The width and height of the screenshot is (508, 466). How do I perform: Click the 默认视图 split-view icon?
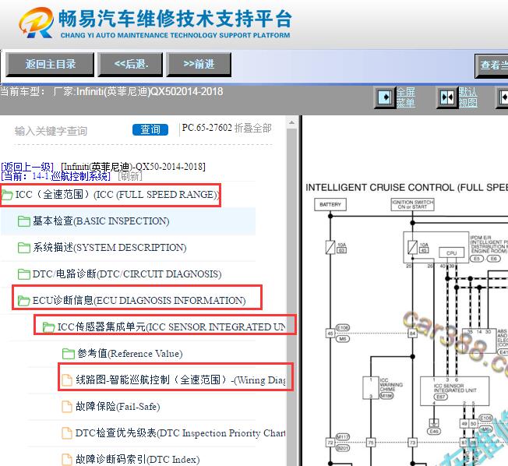tap(447, 97)
